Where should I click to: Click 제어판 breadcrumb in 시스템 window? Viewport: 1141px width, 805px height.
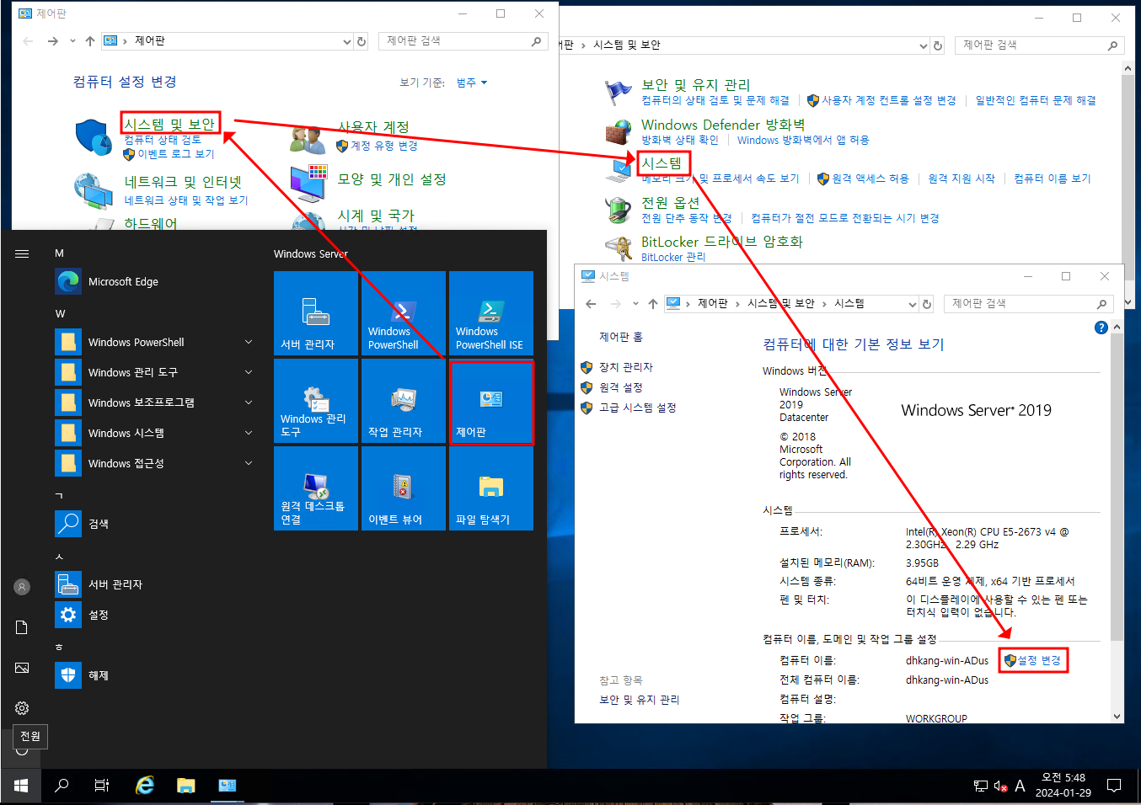(x=713, y=303)
